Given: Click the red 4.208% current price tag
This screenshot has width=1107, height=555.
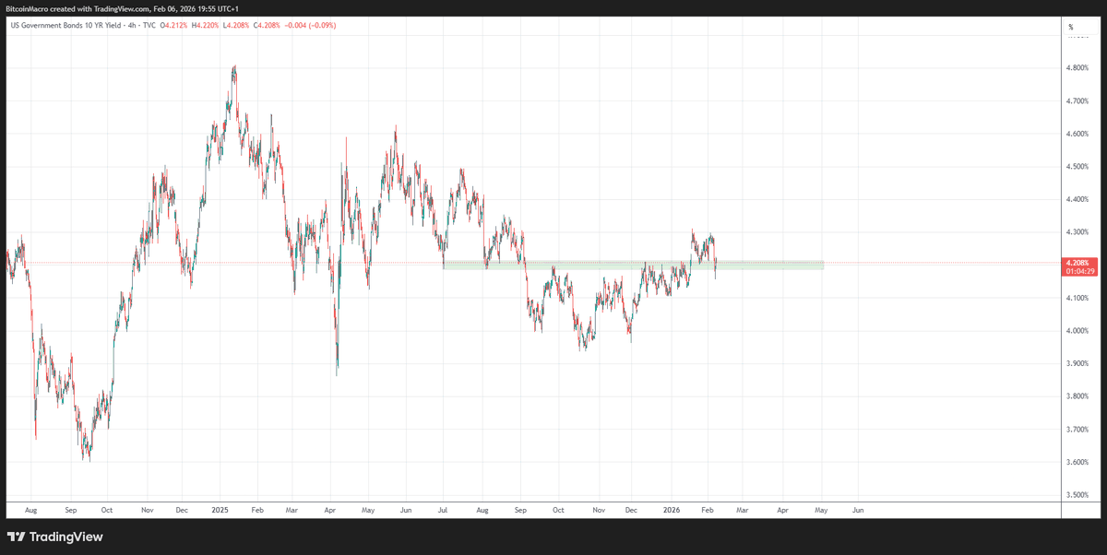Looking at the screenshot, I should 1078,263.
